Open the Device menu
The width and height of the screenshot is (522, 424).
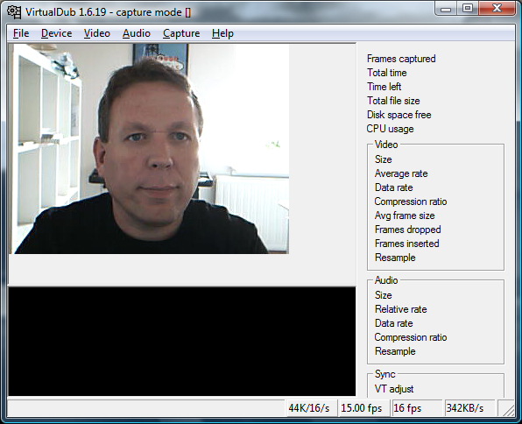click(56, 33)
